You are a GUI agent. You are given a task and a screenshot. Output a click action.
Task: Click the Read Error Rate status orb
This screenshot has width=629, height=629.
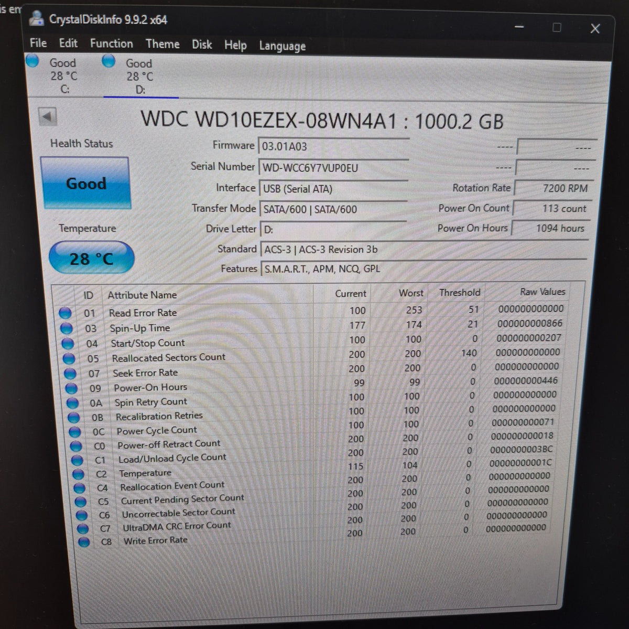pyautogui.click(x=65, y=313)
